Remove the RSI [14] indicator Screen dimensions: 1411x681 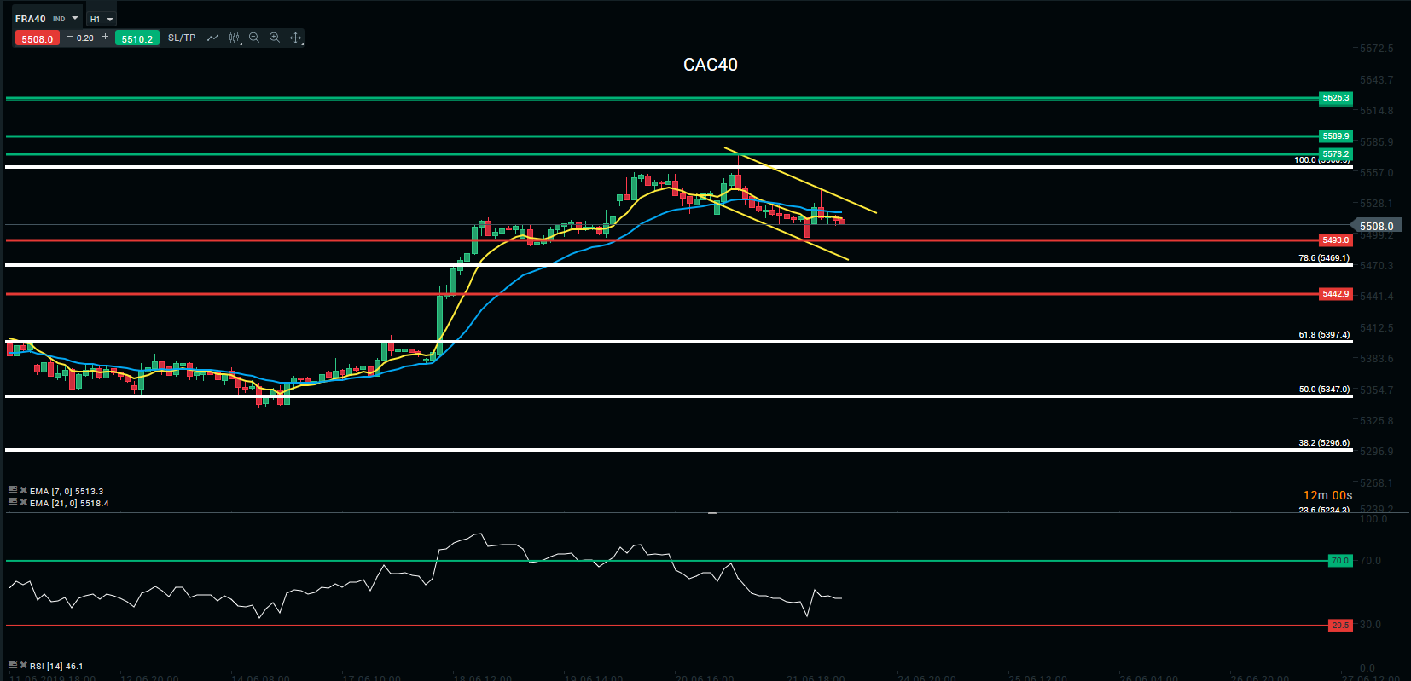pyautogui.click(x=24, y=665)
